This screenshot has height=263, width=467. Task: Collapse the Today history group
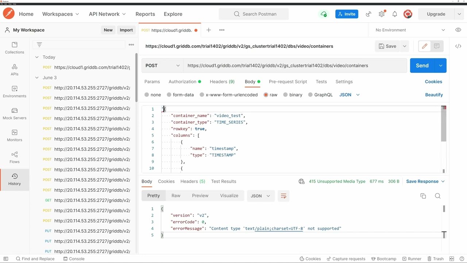37,57
